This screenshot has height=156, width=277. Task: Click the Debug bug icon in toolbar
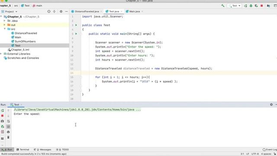coord(251,6)
